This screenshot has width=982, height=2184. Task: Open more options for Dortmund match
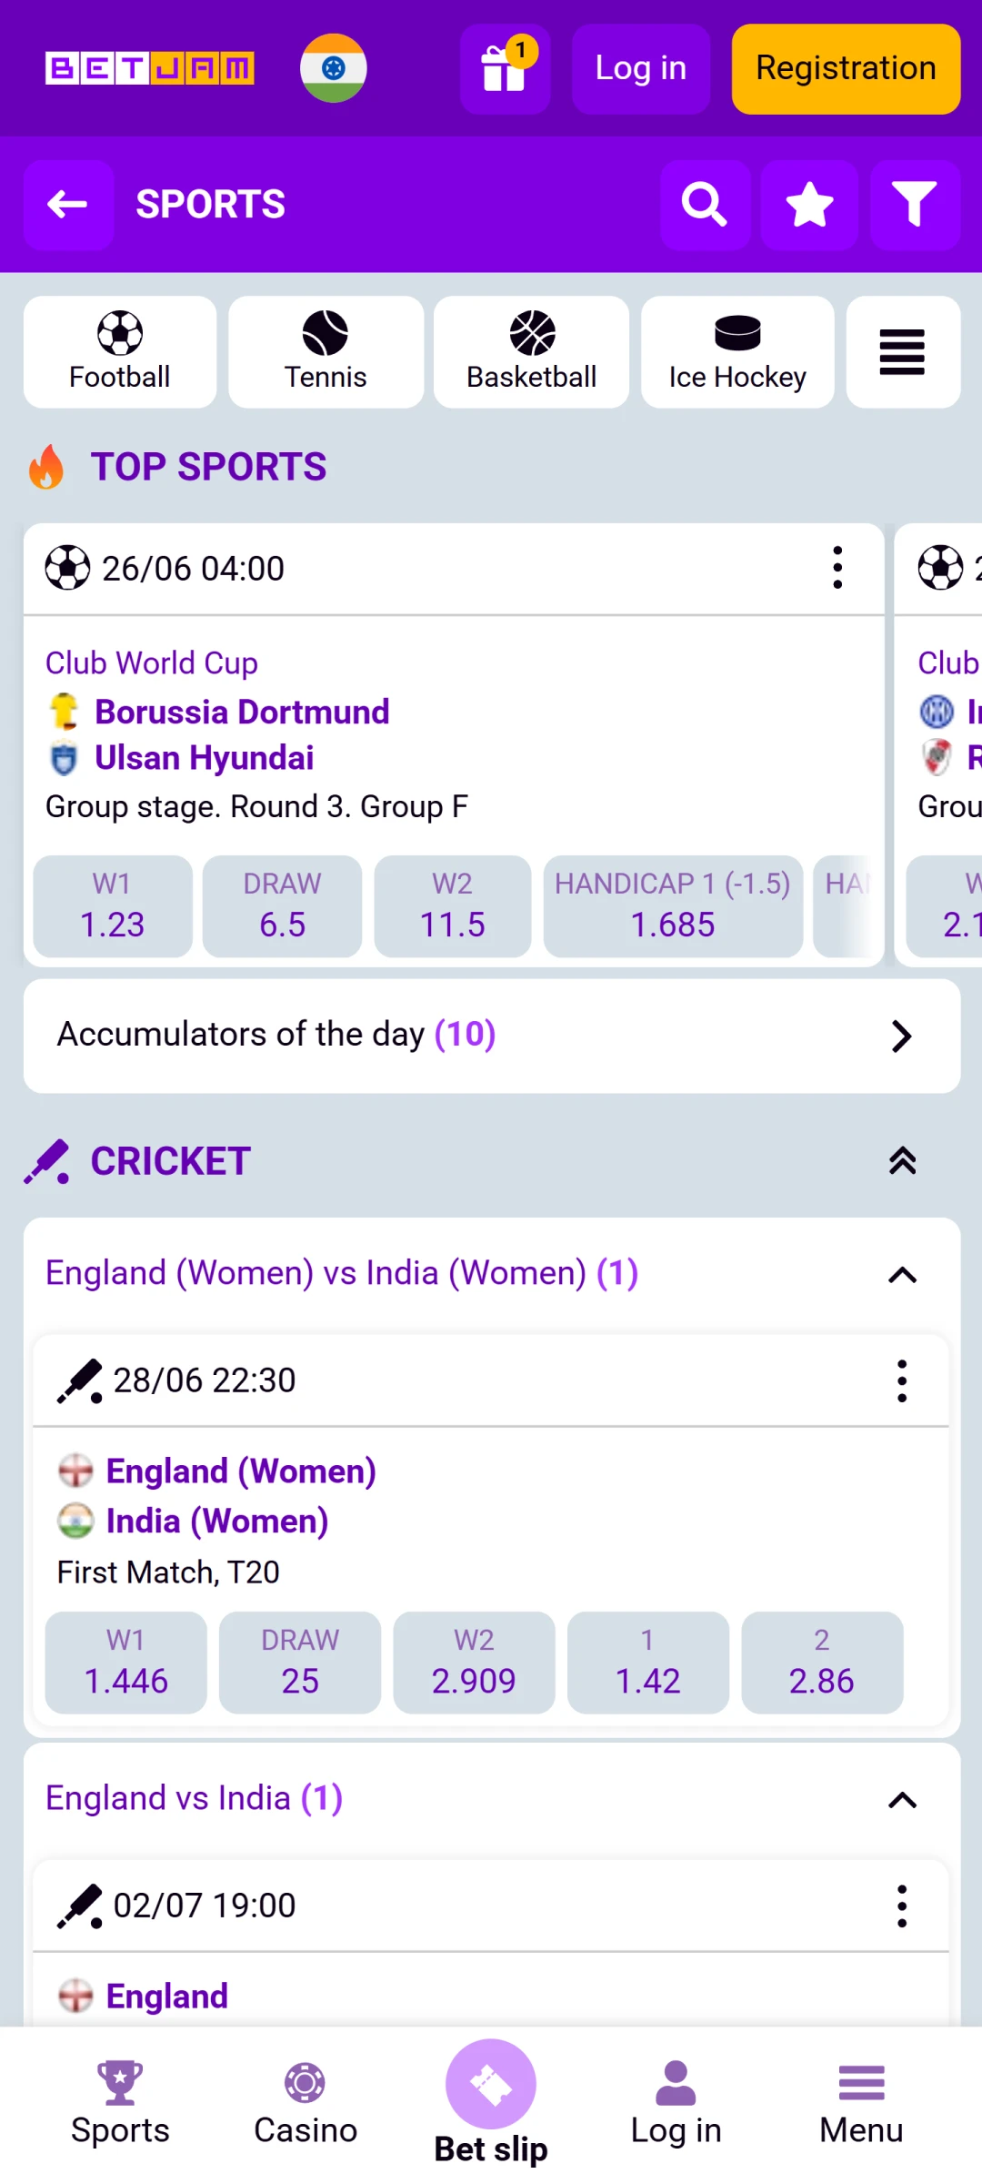click(837, 569)
